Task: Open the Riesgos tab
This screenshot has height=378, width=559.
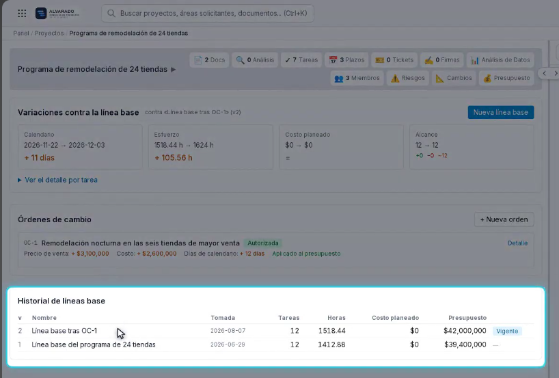Action: coord(408,78)
